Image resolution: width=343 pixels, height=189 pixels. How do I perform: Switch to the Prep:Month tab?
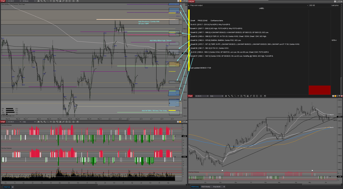tap(217, 187)
